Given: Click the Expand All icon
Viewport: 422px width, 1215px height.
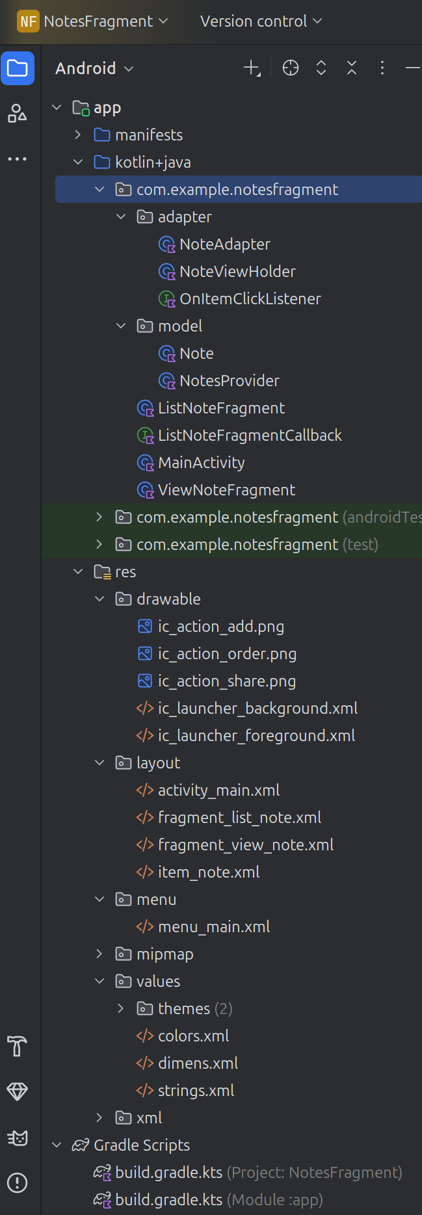Looking at the screenshot, I should click(x=321, y=68).
